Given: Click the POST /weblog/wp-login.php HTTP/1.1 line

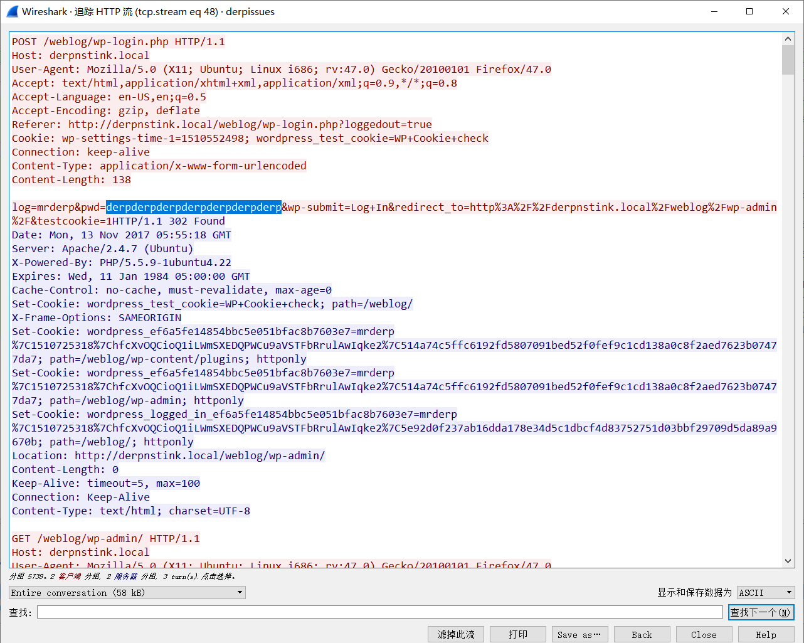Looking at the screenshot, I should (x=119, y=42).
